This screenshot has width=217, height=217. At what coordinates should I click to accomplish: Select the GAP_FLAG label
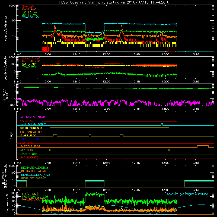pyautogui.click(x=27, y=121)
